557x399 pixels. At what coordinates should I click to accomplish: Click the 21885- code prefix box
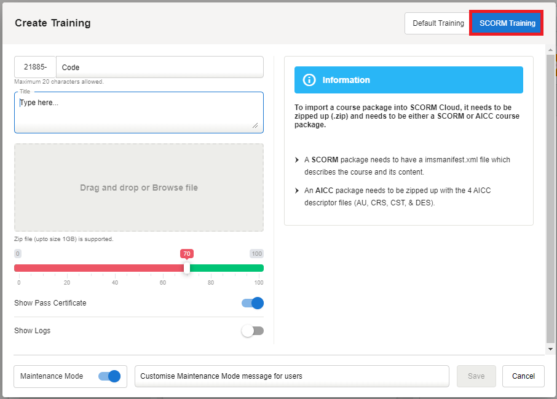[35, 68]
